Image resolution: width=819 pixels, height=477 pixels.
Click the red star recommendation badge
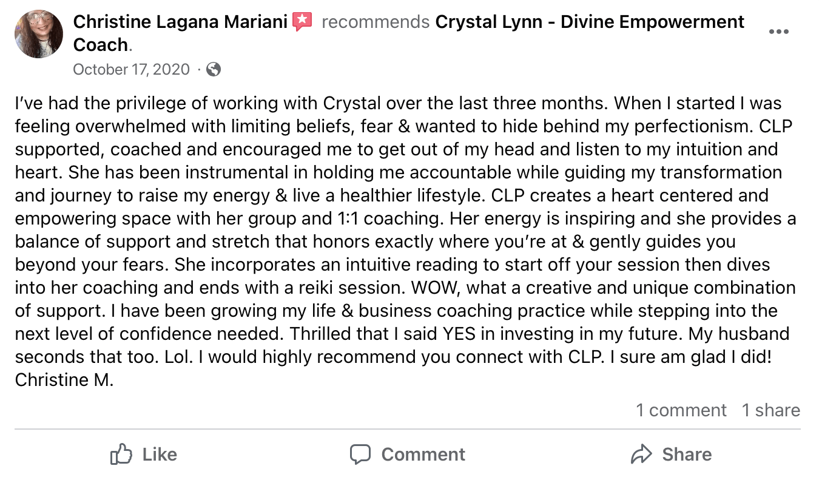pyautogui.click(x=302, y=22)
